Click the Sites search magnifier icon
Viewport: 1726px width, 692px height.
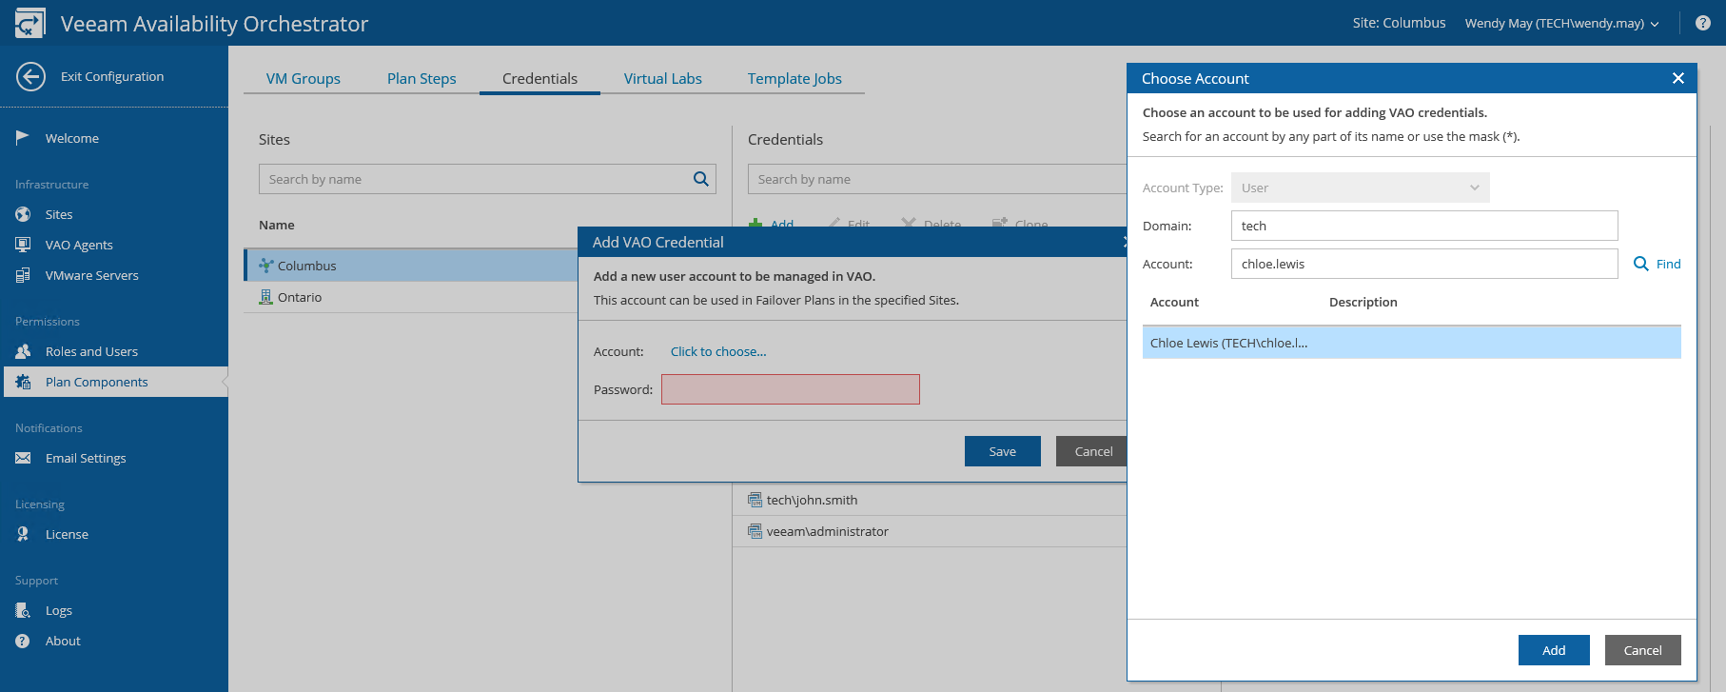click(x=701, y=179)
